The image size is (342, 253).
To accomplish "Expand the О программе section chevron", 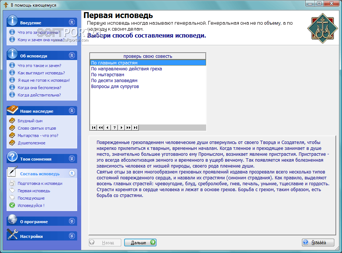I will (72, 221).
